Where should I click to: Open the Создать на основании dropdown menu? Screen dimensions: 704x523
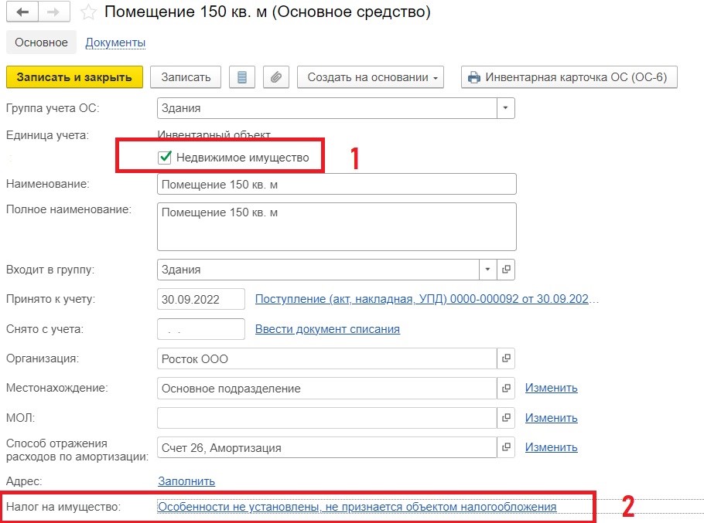pyautogui.click(x=371, y=77)
